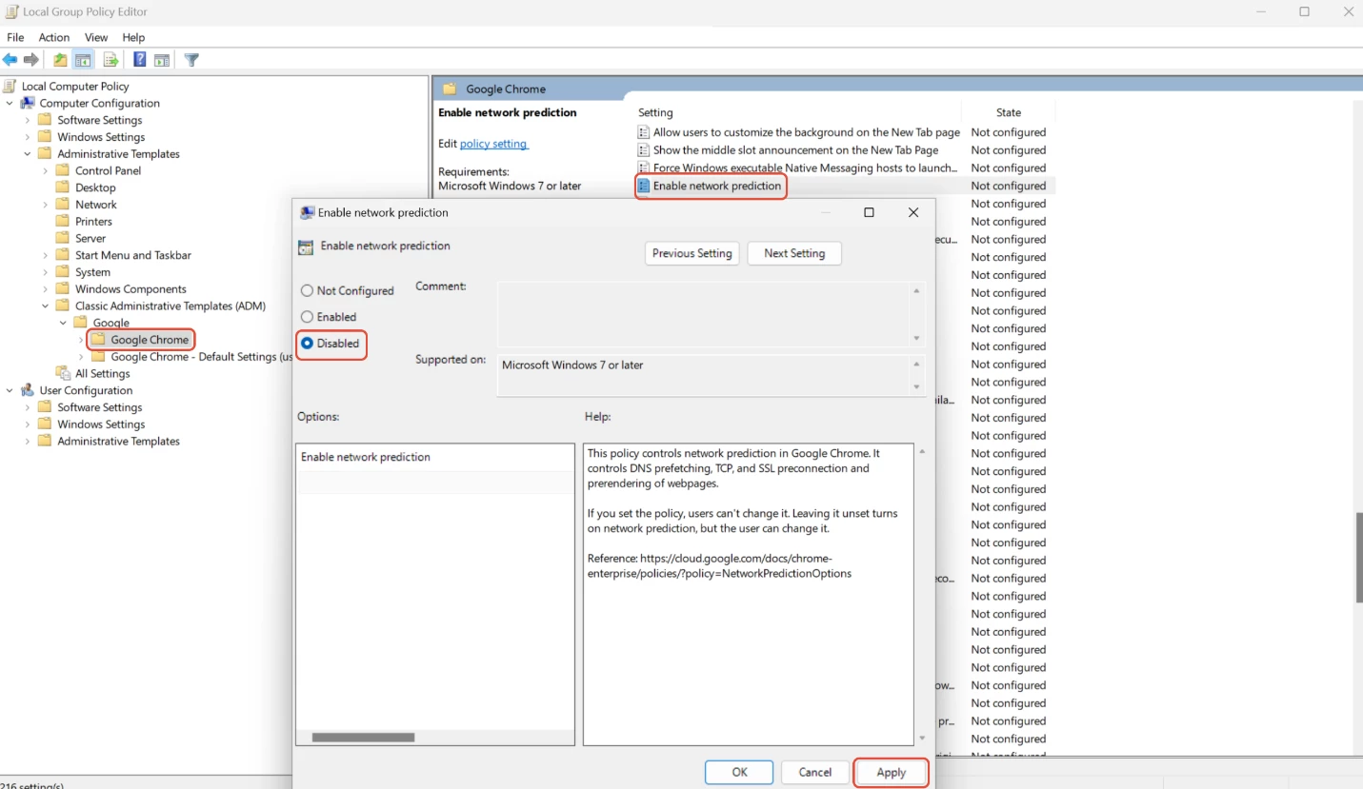
Task: Collapse Classic Administrative Templates (ADM)
Action: (46, 306)
